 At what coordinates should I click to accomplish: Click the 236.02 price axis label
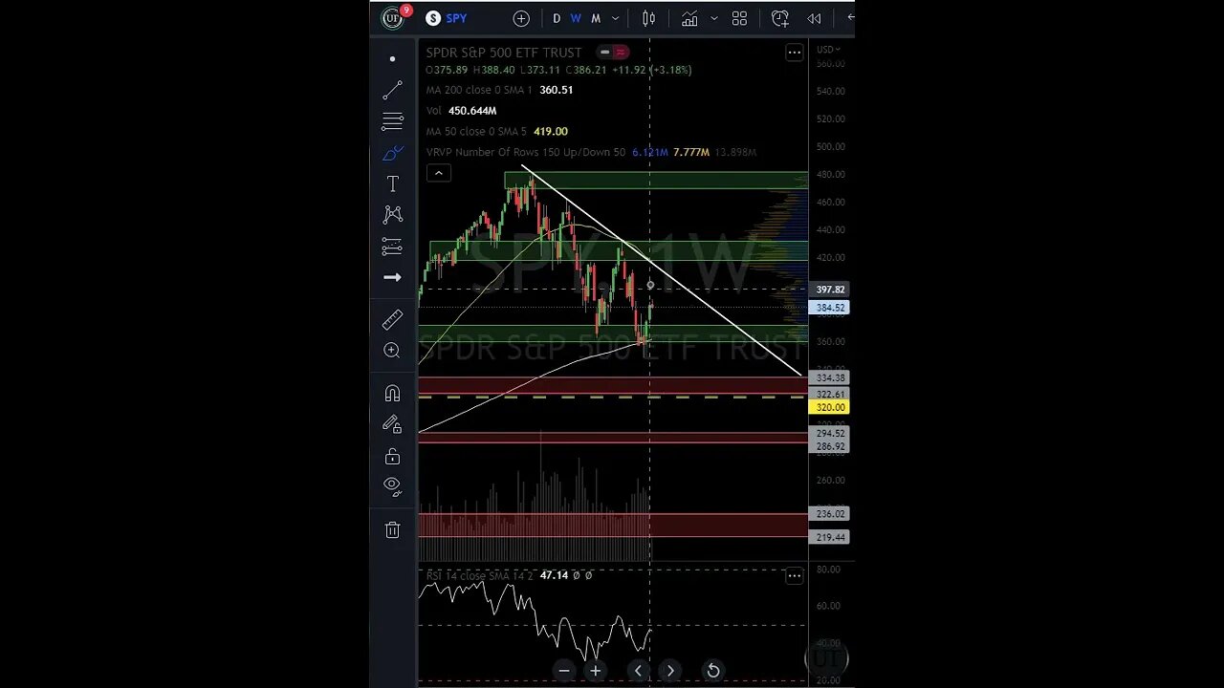pos(829,514)
